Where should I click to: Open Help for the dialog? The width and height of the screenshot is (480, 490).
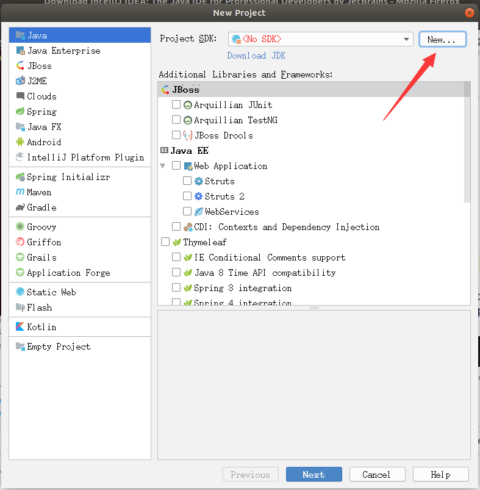coord(440,474)
